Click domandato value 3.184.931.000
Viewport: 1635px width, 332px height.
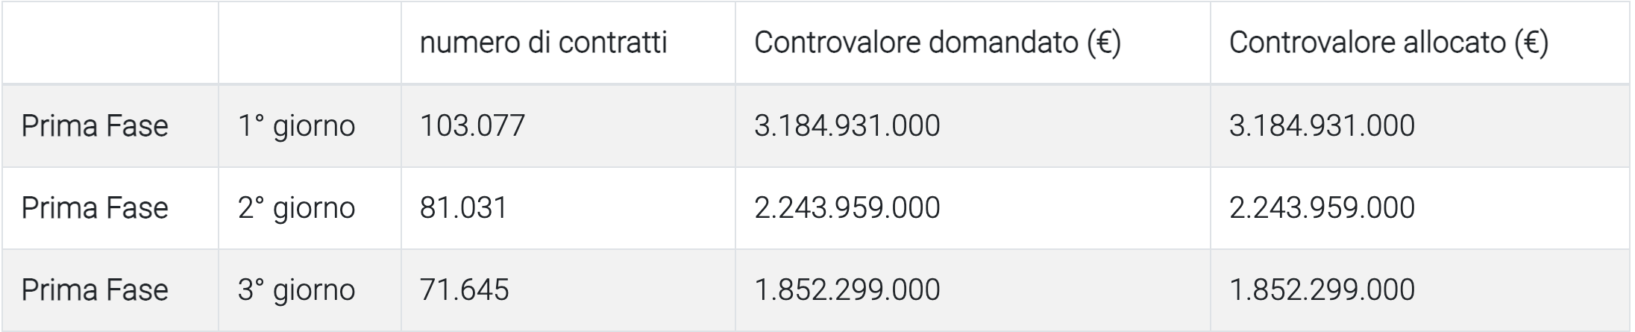click(847, 125)
